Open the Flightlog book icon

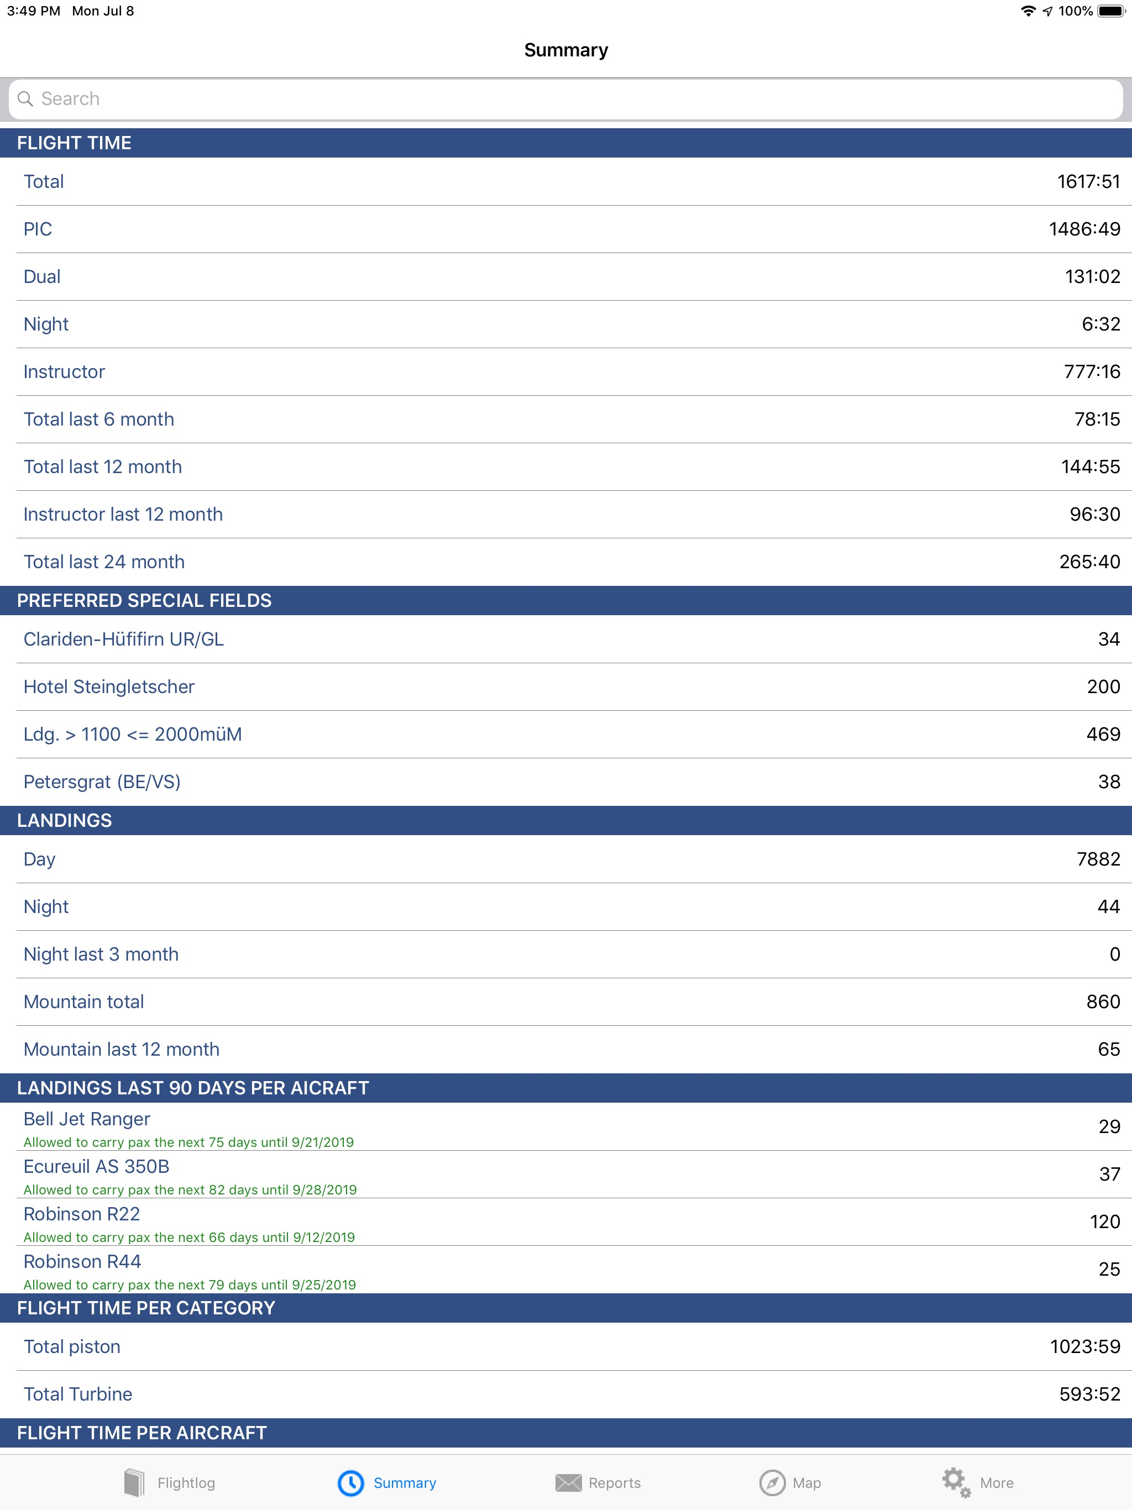click(x=134, y=1482)
